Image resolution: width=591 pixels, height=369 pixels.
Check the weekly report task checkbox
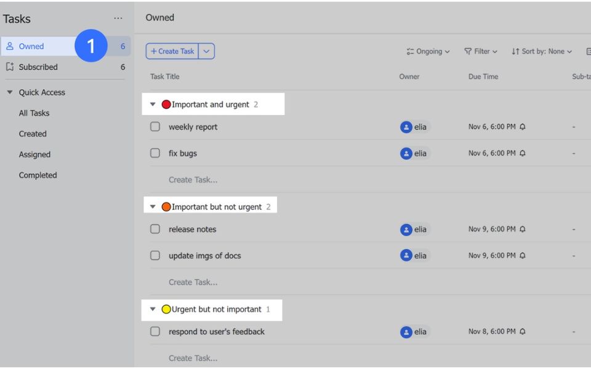click(155, 127)
